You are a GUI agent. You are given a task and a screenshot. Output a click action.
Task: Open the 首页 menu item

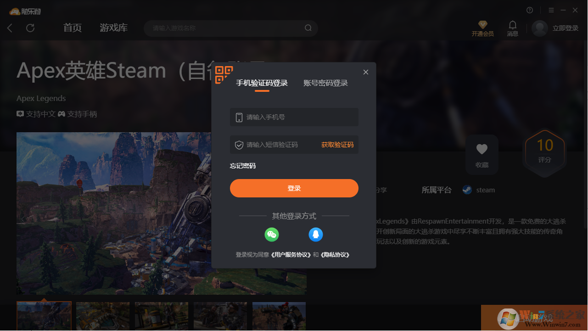point(72,28)
